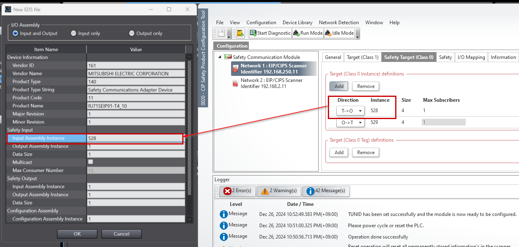Collapse the Safety Communication Module tree node

[x=220, y=57]
